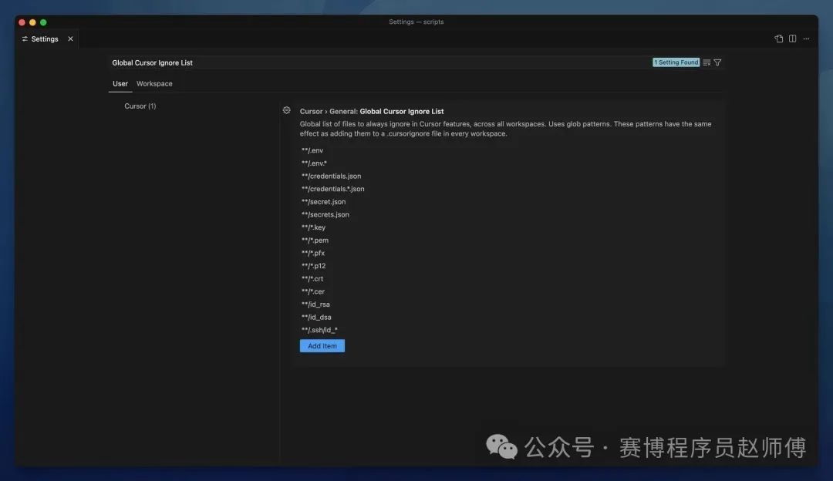Switch to the User settings tab

[120, 84]
